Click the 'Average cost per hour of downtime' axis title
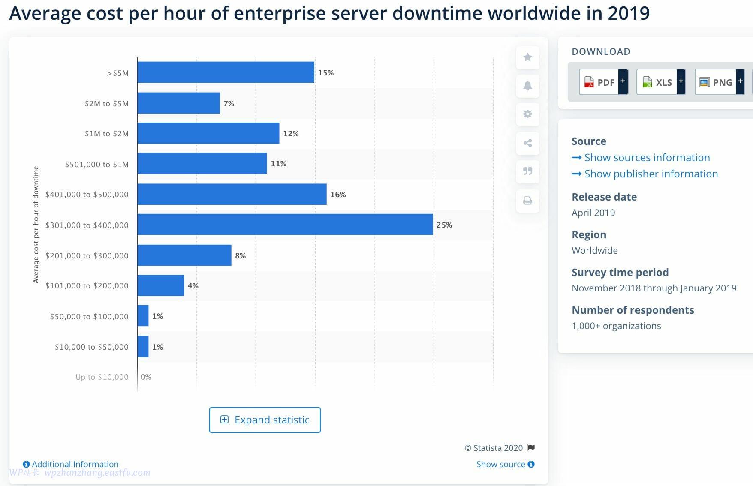Screen dimensions: 753x486 tap(36, 225)
